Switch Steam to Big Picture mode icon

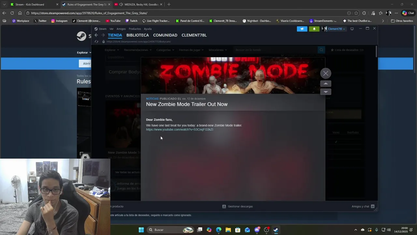[x=352, y=29]
